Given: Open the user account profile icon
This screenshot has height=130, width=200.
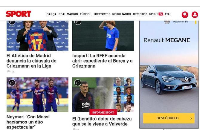Looking at the screenshot, I should click(195, 15).
